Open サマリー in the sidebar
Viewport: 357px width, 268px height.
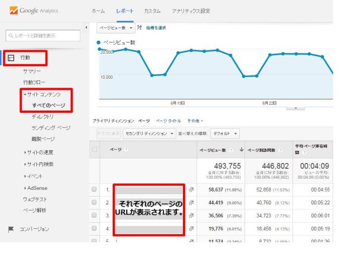(x=32, y=71)
